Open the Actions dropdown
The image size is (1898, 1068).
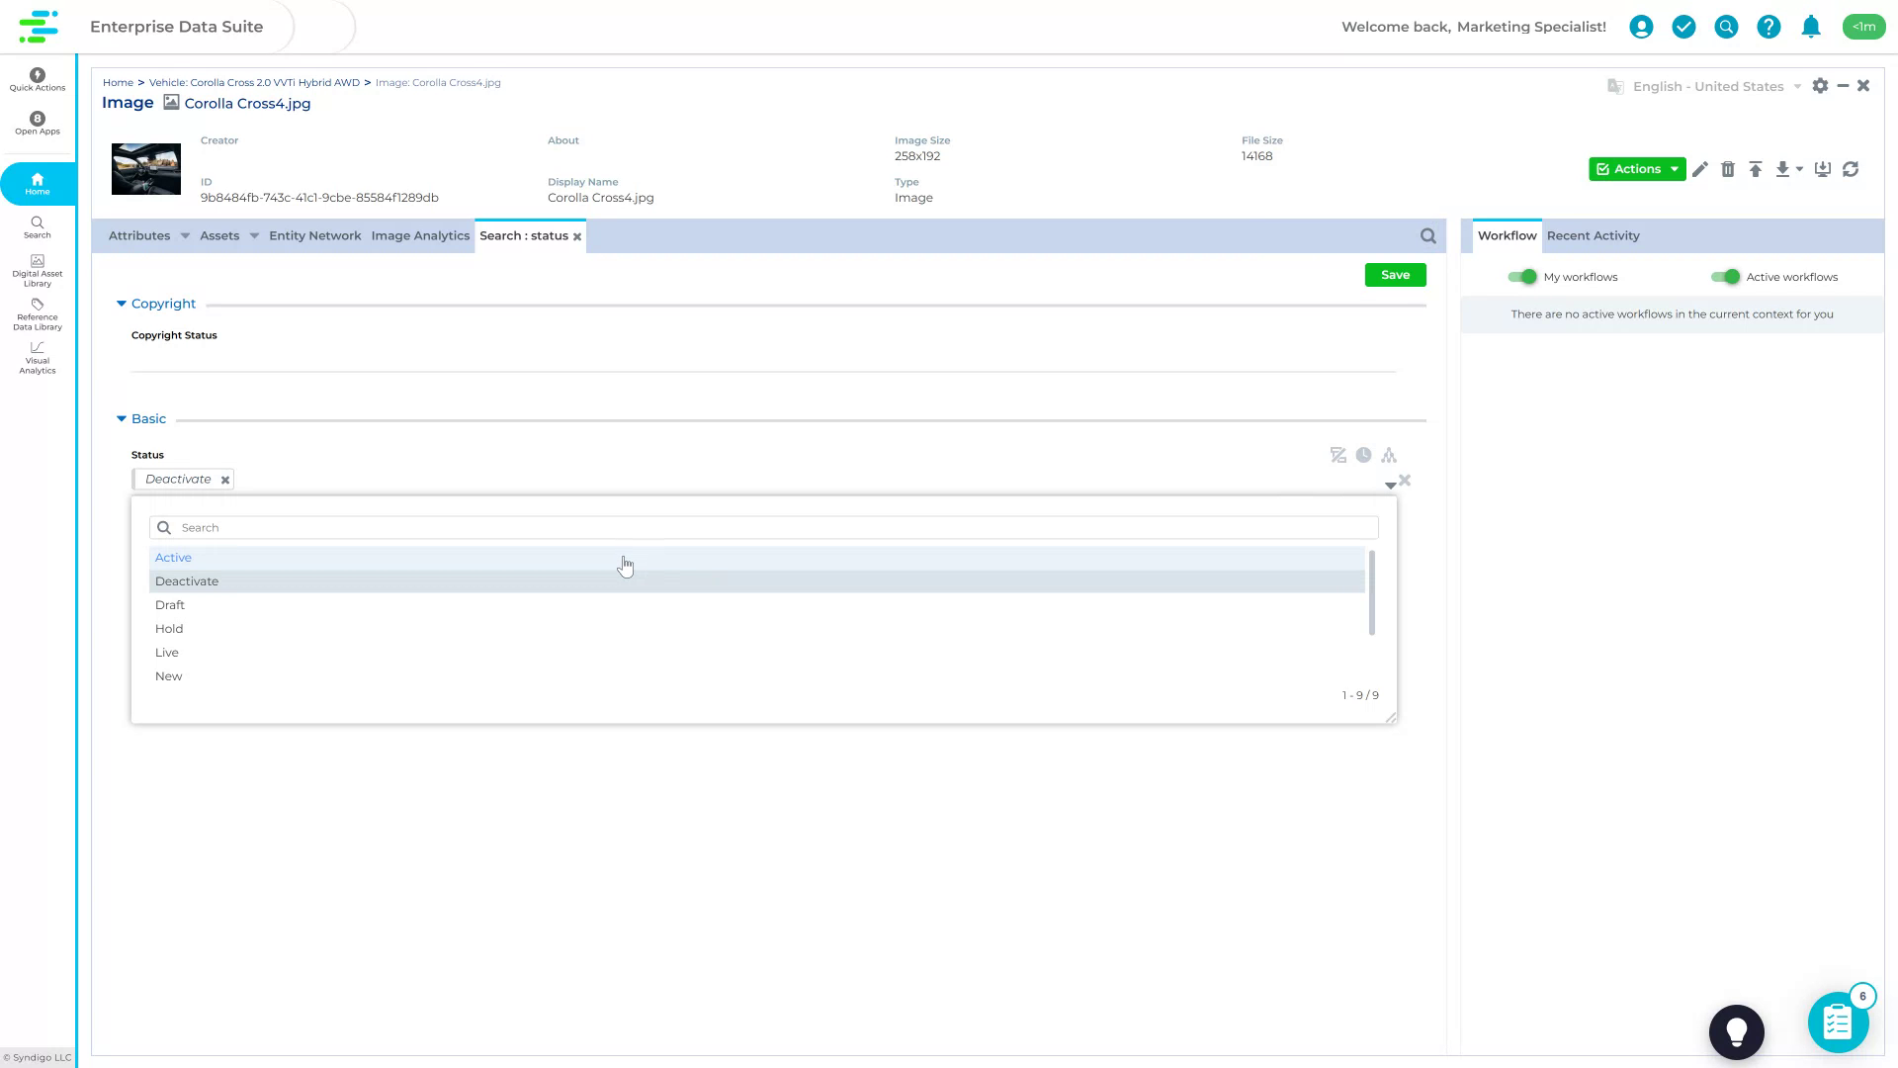pyautogui.click(x=1636, y=169)
